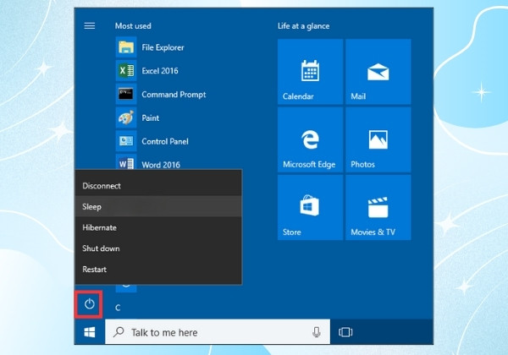Select Shut down in the power menu
508x355 pixels.
[158, 248]
